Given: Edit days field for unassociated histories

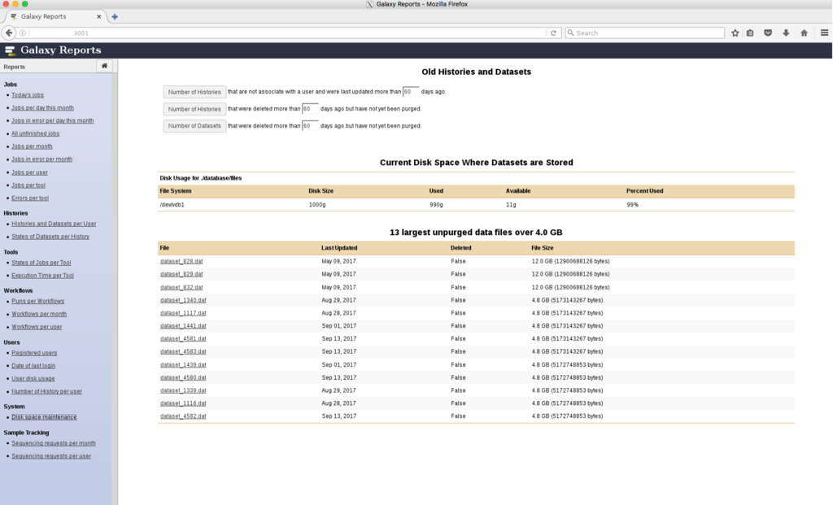Looking at the screenshot, I should (x=411, y=92).
